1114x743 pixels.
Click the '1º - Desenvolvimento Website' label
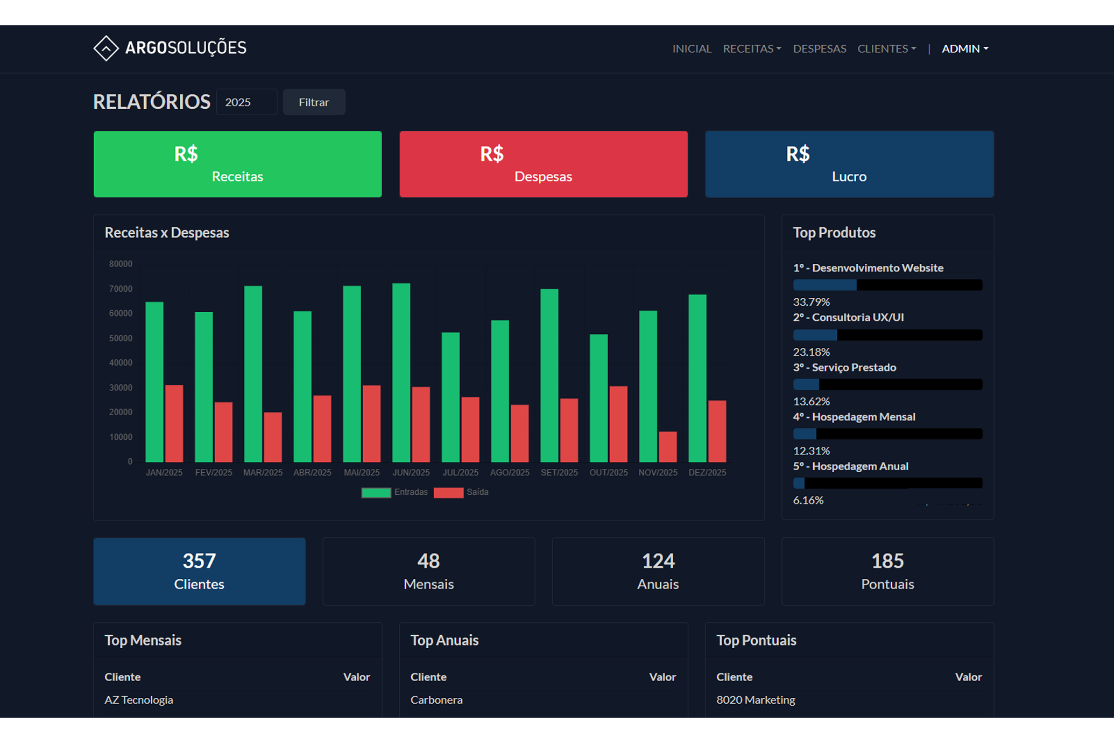point(868,268)
